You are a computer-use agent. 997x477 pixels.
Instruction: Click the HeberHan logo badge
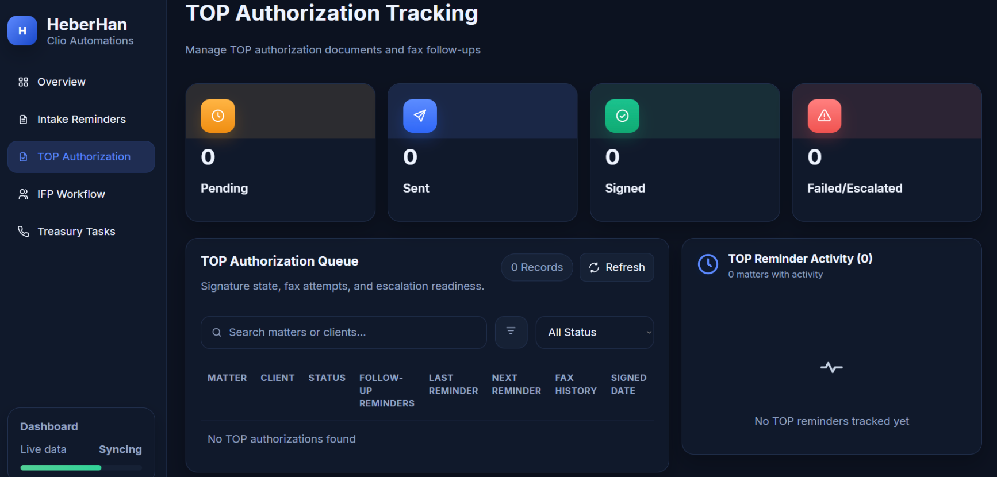coord(22,31)
